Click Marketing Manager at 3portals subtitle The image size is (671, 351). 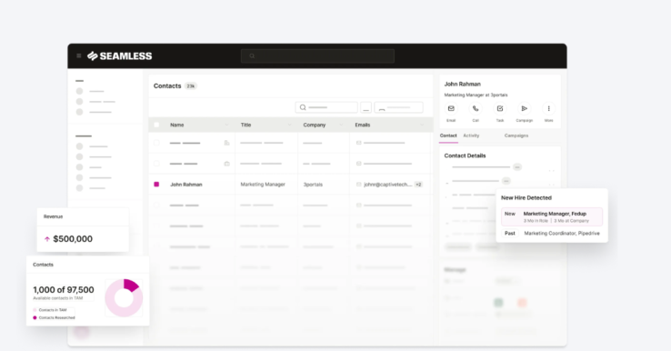click(x=476, y=95)
